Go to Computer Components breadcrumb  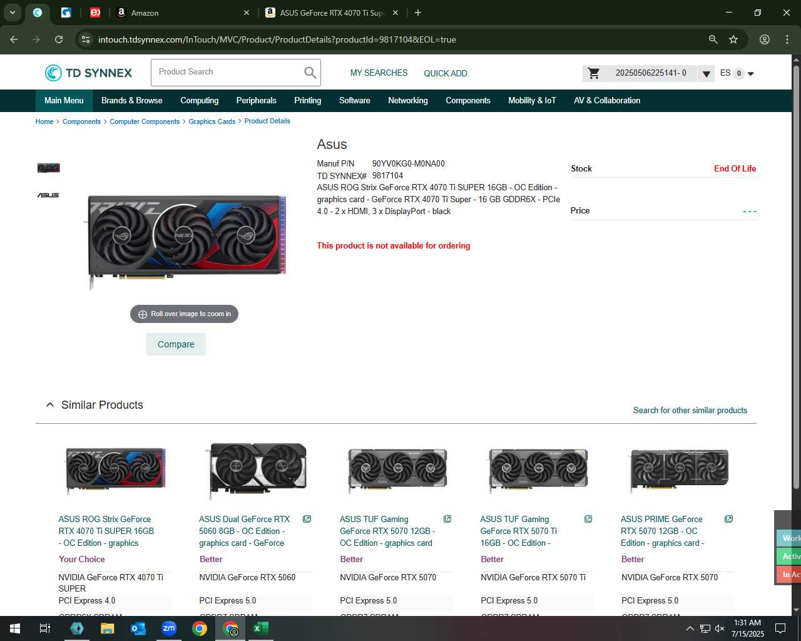coord(145,121)
